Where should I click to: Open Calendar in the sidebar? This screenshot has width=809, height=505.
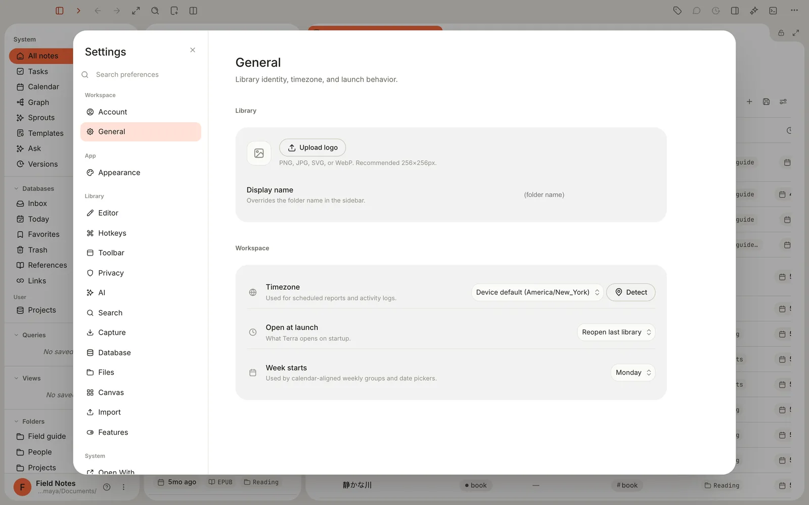pos(41,87)
